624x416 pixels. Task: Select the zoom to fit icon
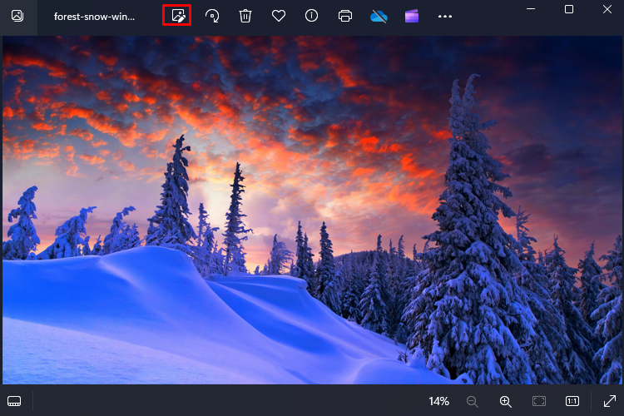pyautogui.click(x=539, y=401)
